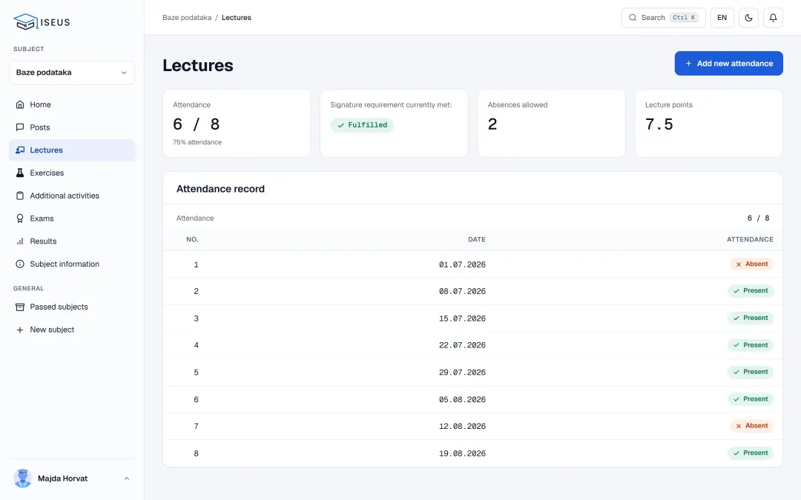Navigate to Exercises in the sidebar

point(72,173)
